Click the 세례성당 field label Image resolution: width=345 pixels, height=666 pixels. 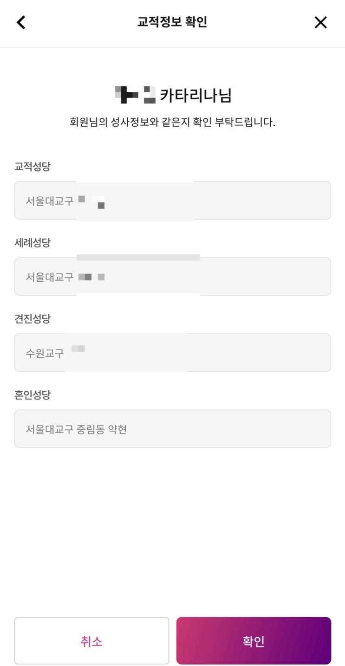(33, 243)
